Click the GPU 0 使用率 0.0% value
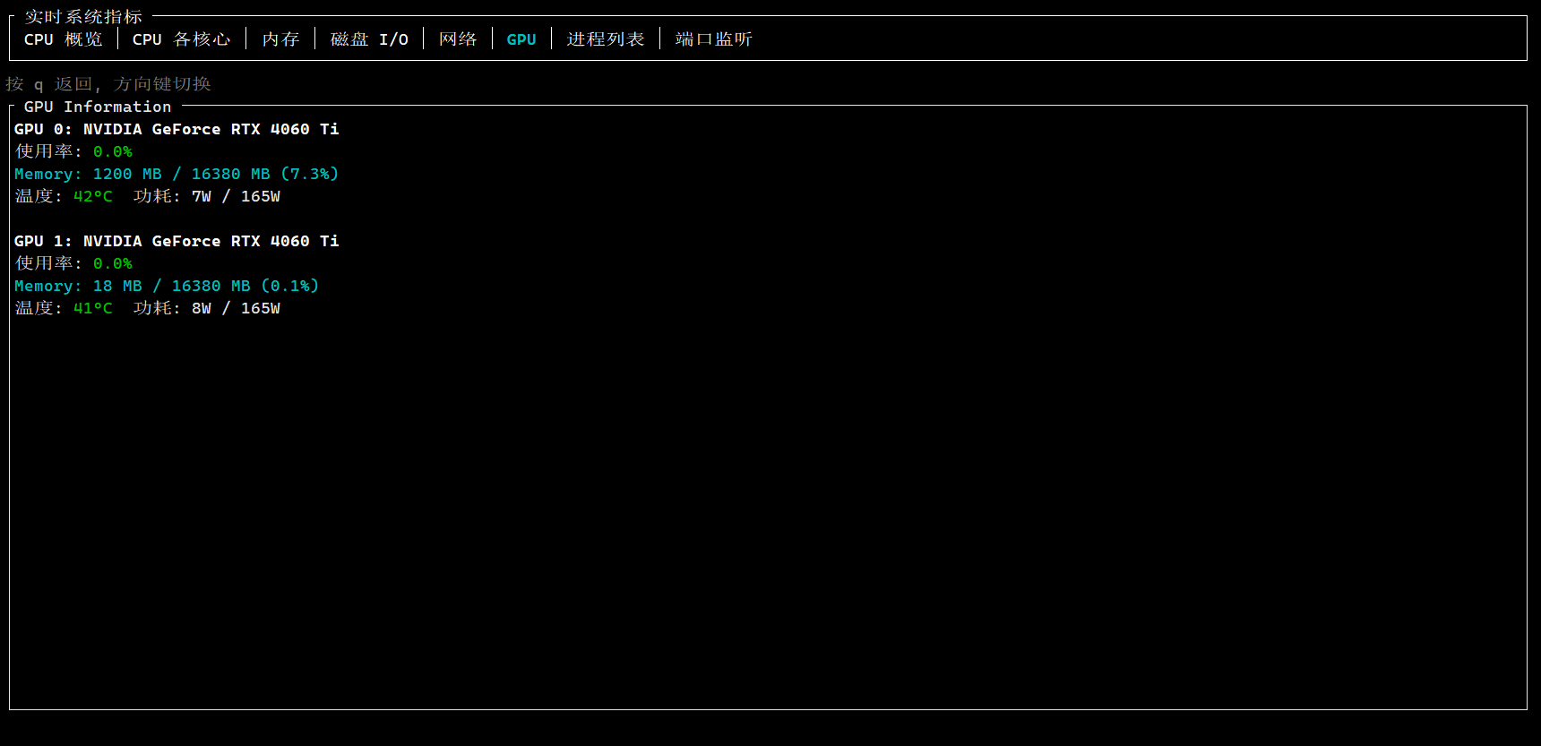Viewport: 1541px width, 746px height. (x=113, y=151)
